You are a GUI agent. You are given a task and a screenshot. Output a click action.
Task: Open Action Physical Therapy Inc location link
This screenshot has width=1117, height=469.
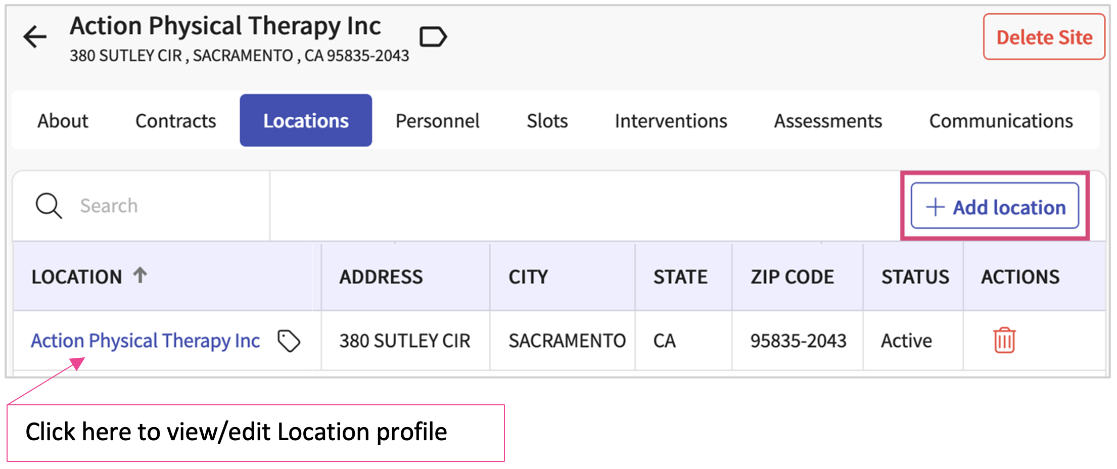point(146,341)
